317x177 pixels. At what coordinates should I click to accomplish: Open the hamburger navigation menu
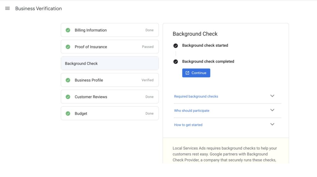7,8
